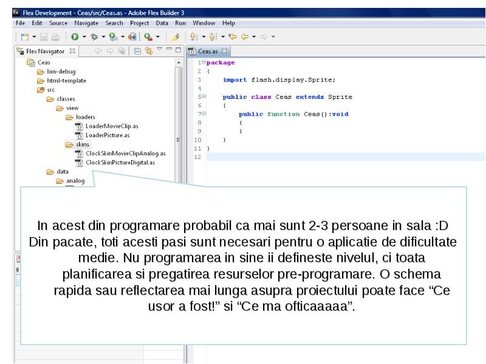This screenshot has width=486, height=364.
Task: Open the Data menu
Action: click(x=162, y=23)
